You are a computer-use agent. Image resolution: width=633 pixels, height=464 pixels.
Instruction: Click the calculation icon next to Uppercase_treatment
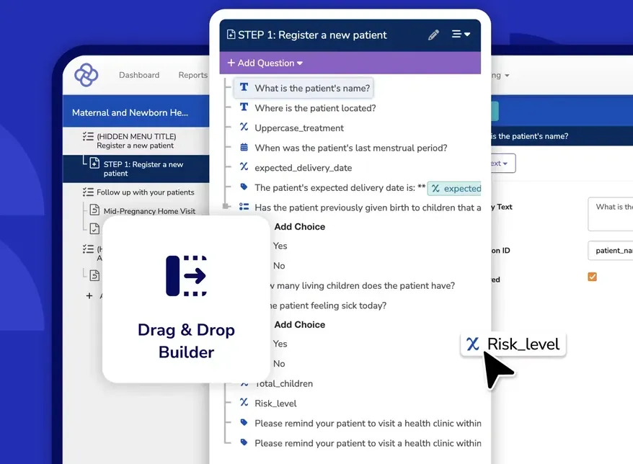click(x=244, y=127)
